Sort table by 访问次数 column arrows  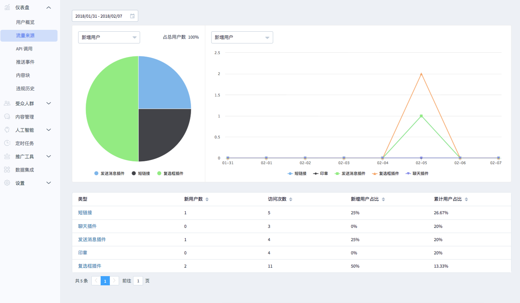pyautogui.click(x=290, y=199)
